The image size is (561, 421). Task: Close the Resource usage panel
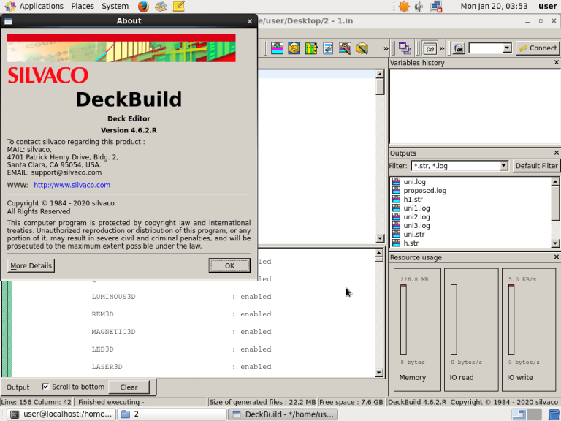point(557,257)
